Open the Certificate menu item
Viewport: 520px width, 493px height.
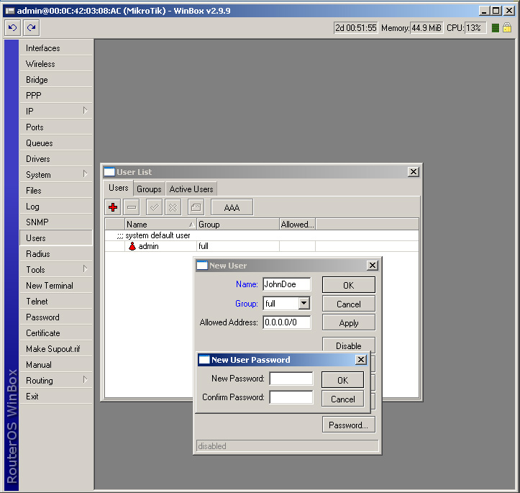coord(56,333)
